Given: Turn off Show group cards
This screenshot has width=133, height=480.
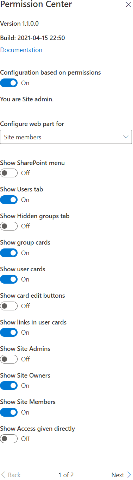Looking at the screenshot, I should [9, 253].
